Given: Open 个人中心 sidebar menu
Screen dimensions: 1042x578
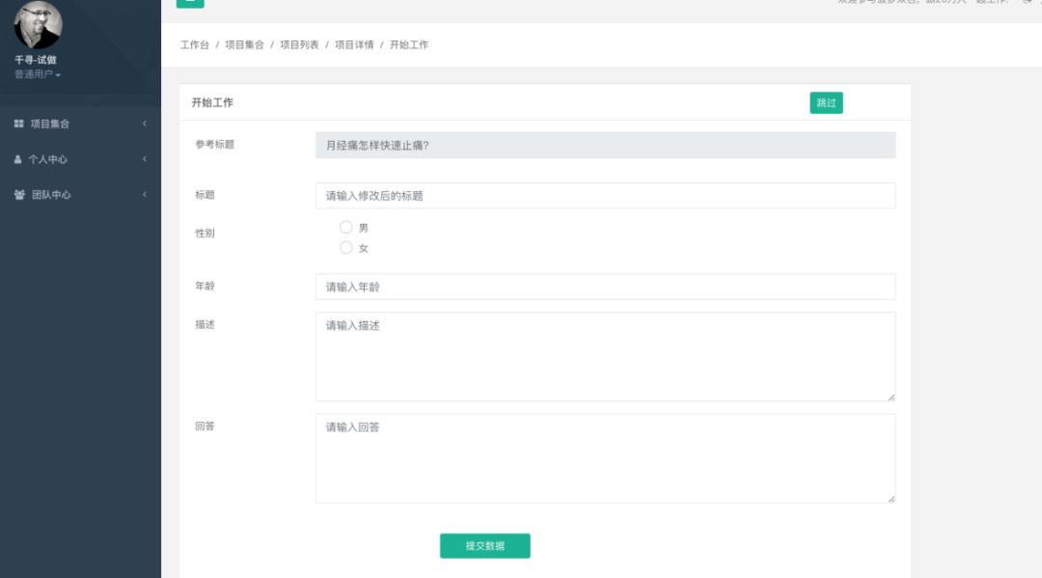Looking at the screenshot, I should tap(80, 159).
